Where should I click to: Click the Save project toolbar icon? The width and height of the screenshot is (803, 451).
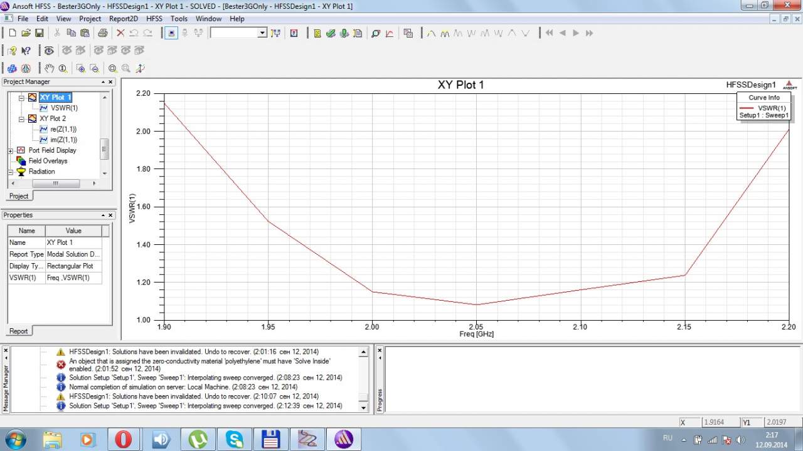pyautogui.click(x=39, y=33)
